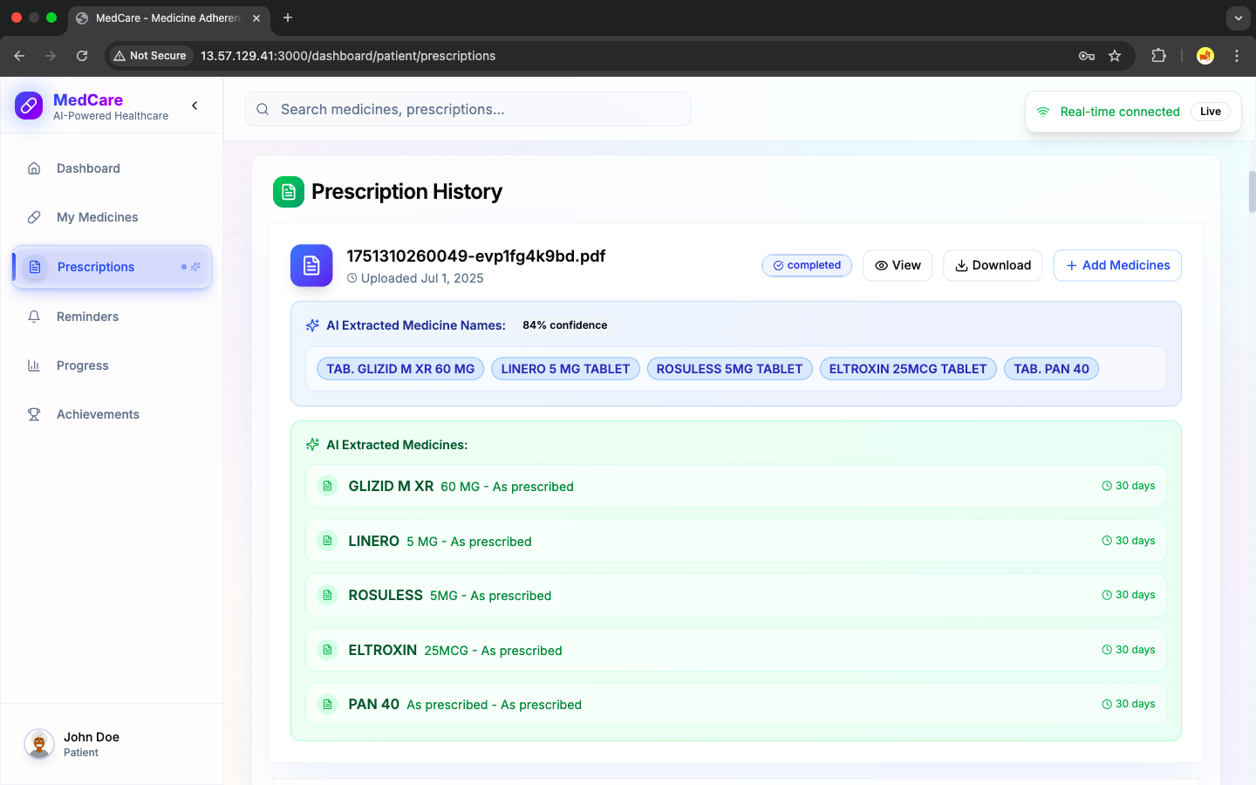Select the TAB. PAN 40 tag
Screen dimensions: 1256x785
pos(1051,369)
